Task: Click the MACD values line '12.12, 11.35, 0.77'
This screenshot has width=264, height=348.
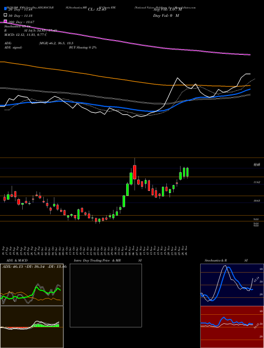Action: click(x=26, y=35)
